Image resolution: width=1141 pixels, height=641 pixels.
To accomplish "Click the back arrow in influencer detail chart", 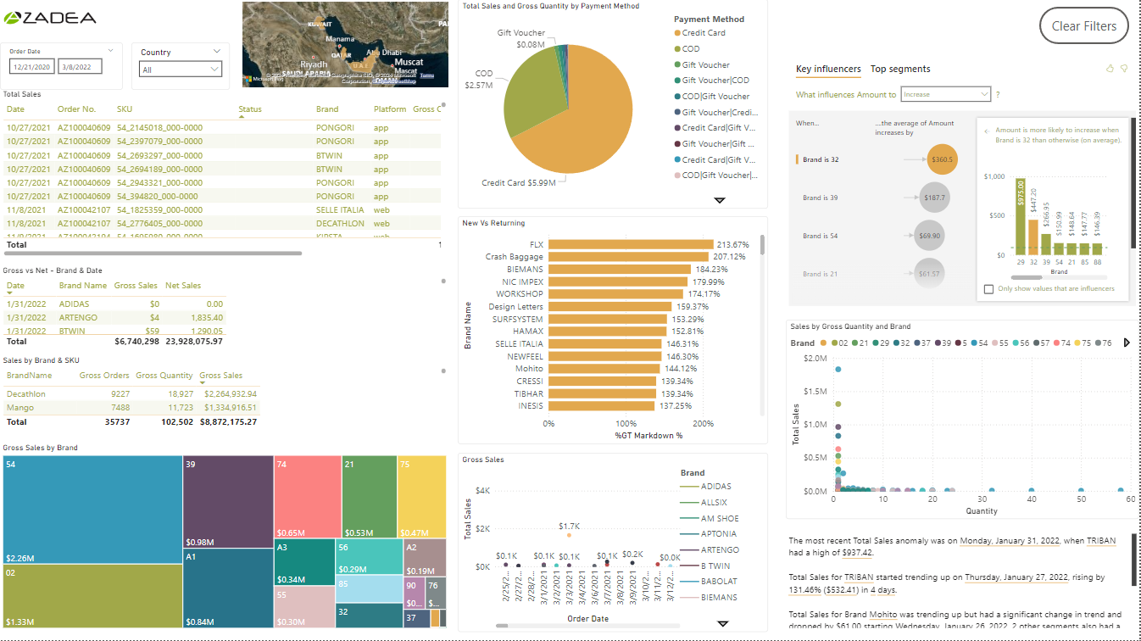I will click(987, 131).
